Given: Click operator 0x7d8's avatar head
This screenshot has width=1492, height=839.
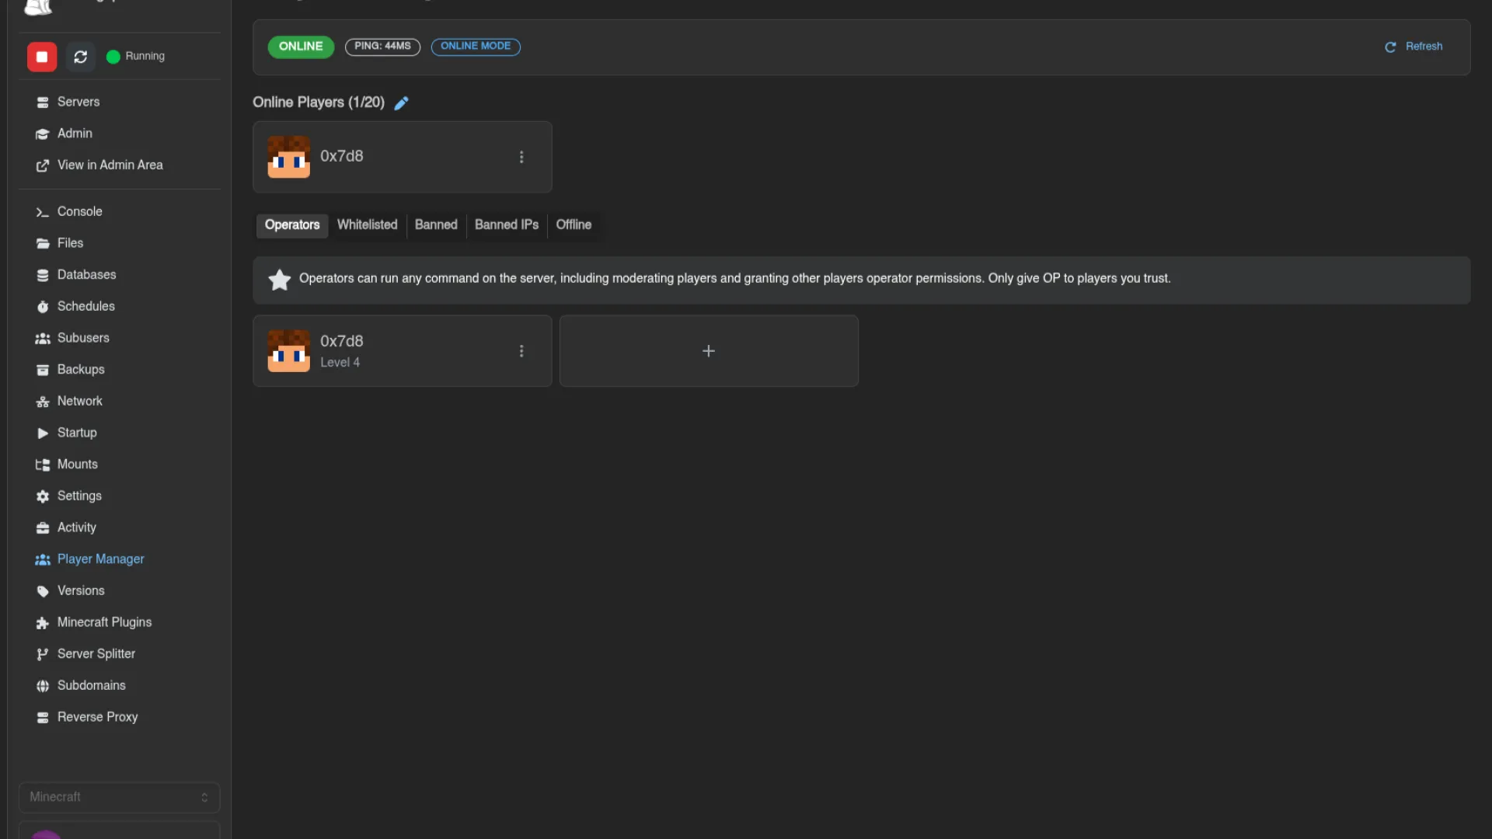Looking at the screenshot, I should (x=289, y=351).
